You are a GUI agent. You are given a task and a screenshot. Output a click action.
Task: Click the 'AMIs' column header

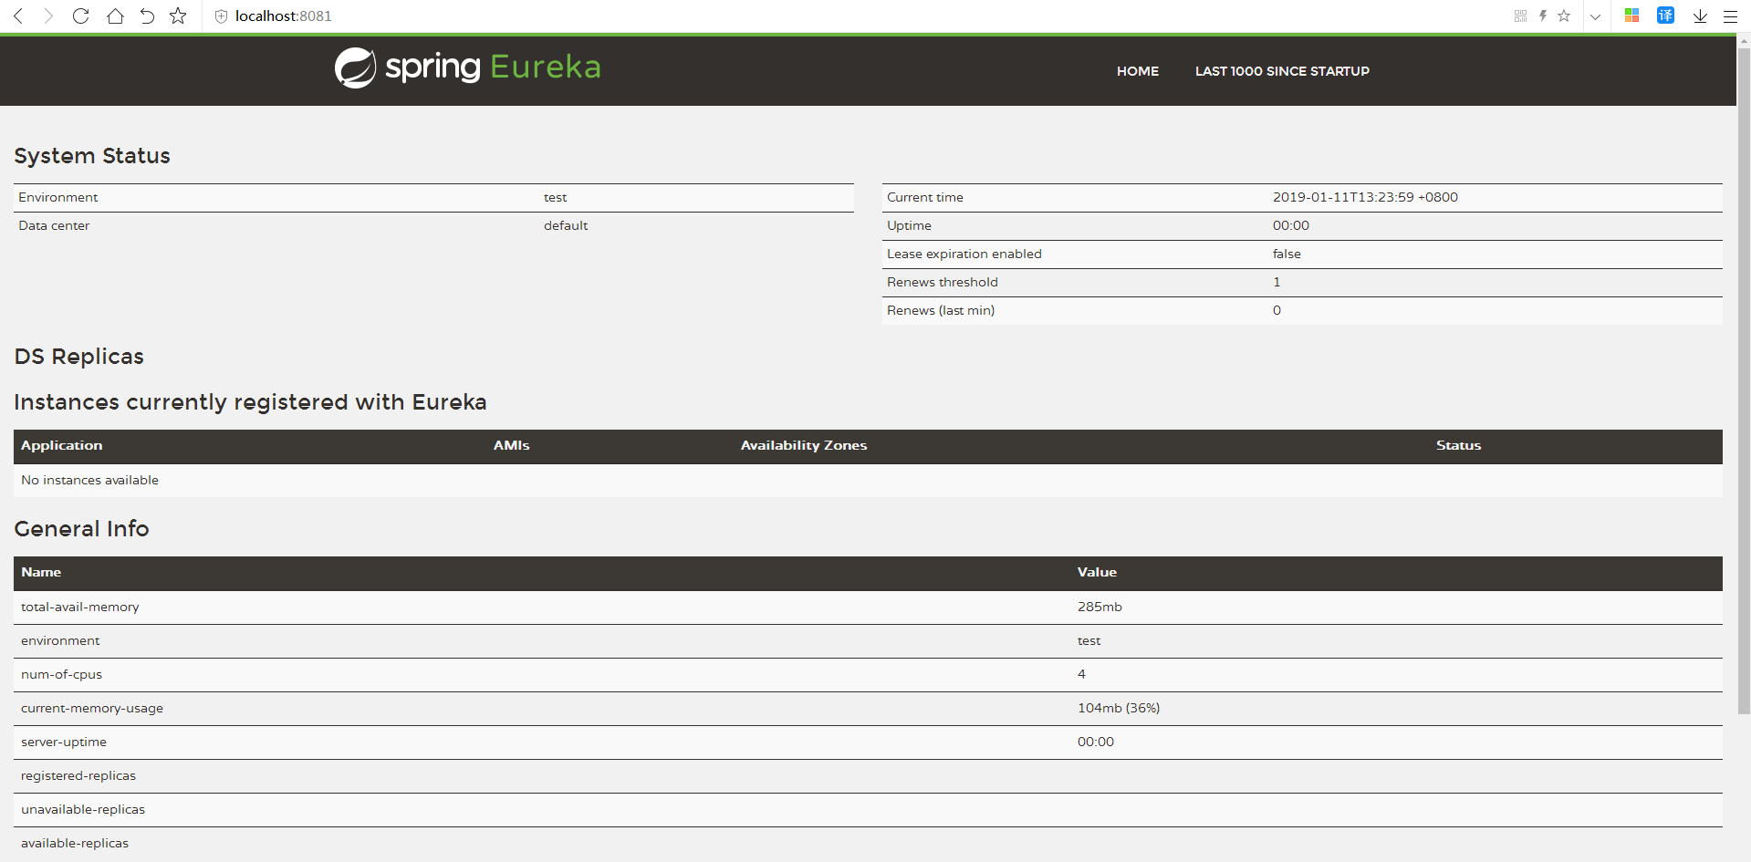(x=512, y=445)
